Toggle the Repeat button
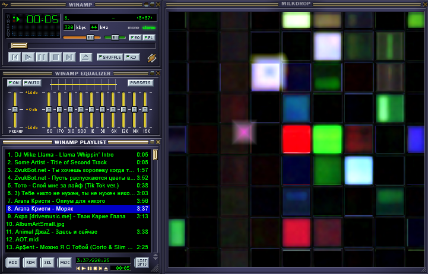The height and width of the screenshot is (274, 428). tap(132, 58)
